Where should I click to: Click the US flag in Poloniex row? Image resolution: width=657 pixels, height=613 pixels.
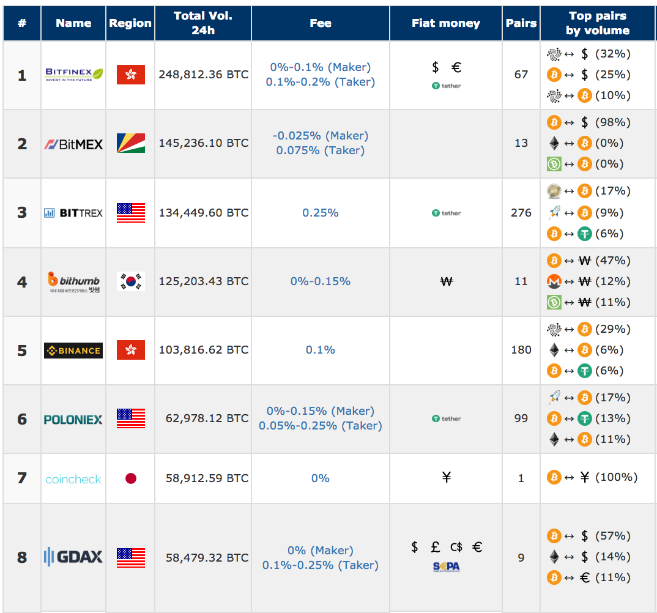131,418
